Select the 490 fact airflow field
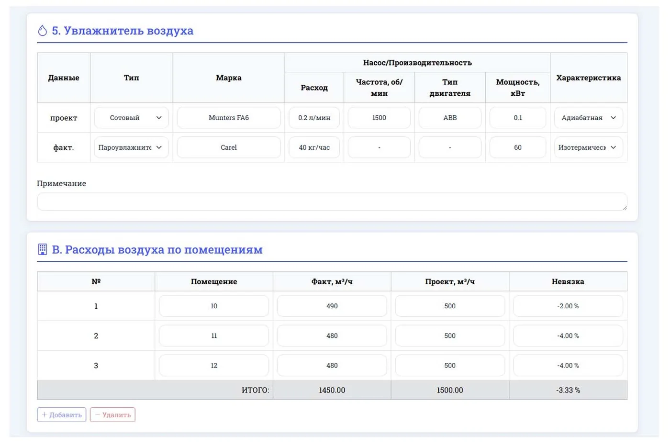This screenshot has height=447, width=670. (x=332, y=306)
